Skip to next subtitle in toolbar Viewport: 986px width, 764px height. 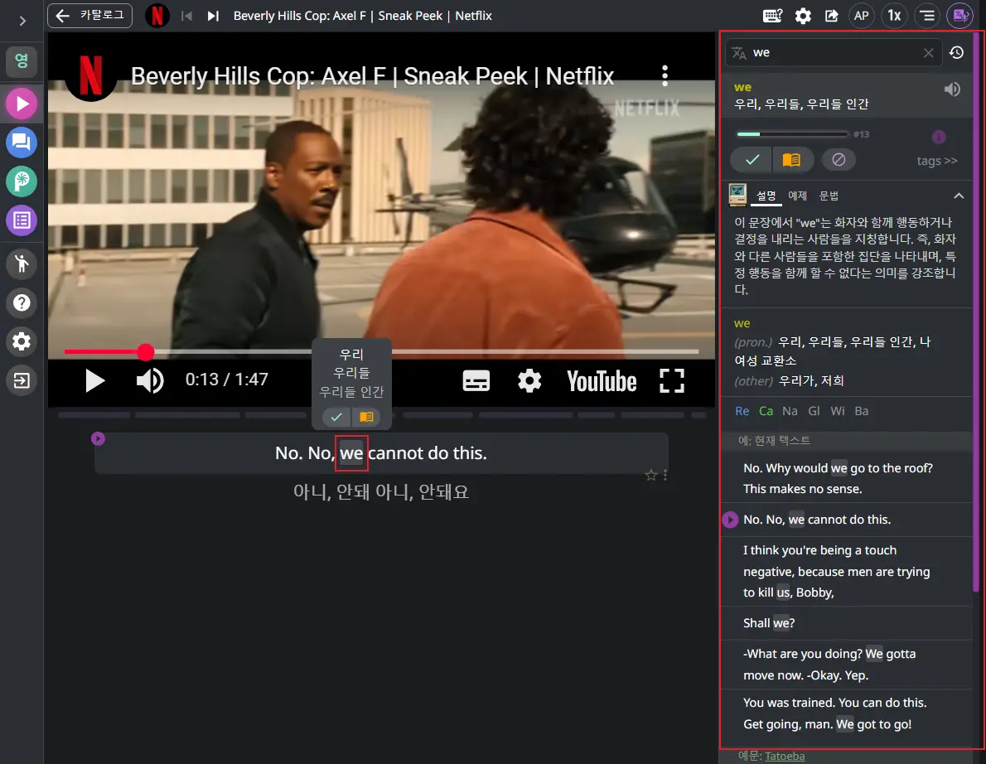213,16
